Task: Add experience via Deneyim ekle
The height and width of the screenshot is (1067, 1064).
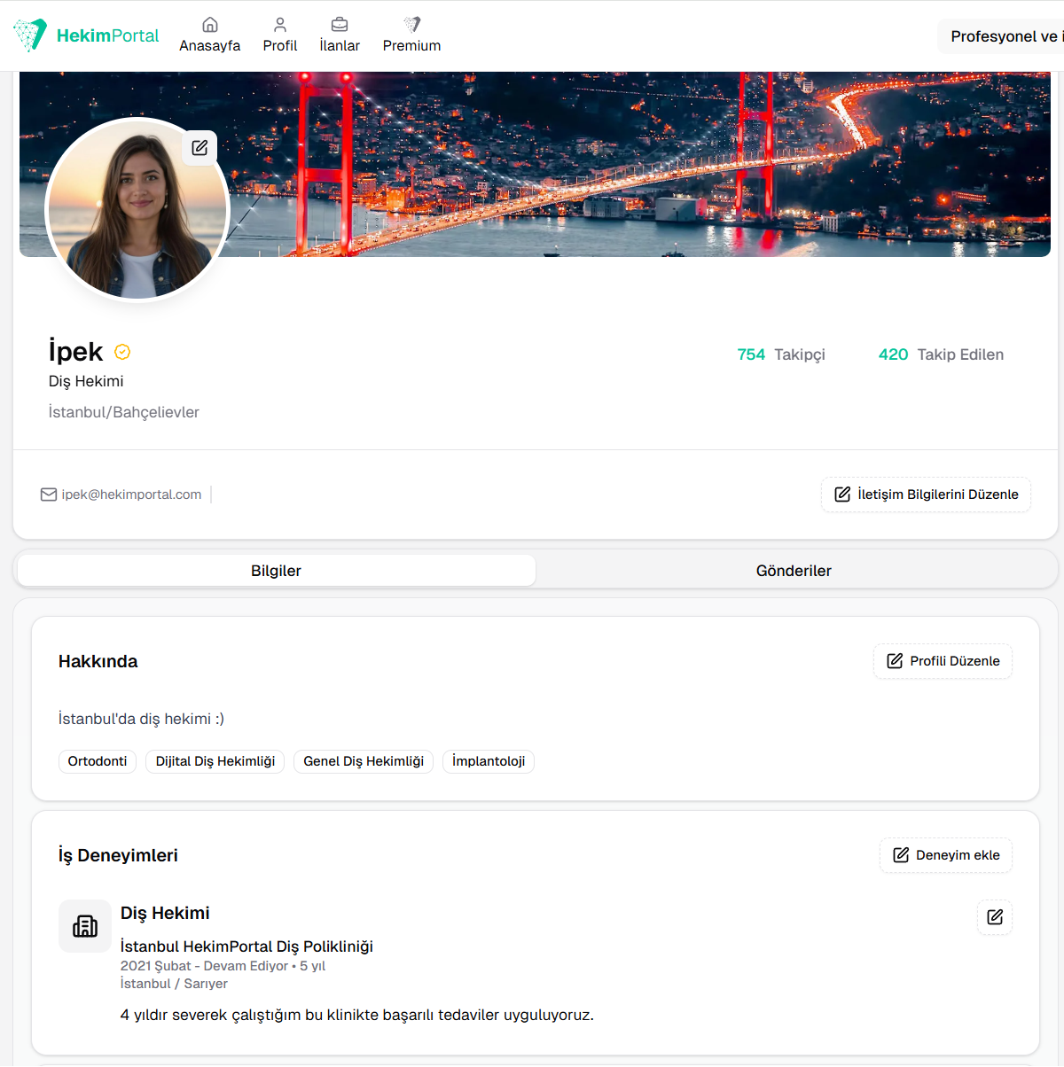Action: (x=945, y=855)
